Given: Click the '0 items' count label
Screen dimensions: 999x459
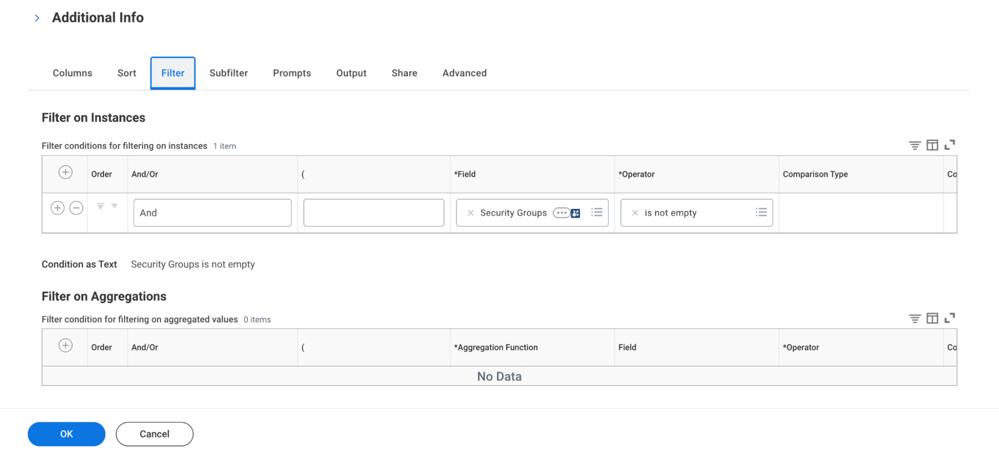Looking at the screenshot, I should point(257,319).
